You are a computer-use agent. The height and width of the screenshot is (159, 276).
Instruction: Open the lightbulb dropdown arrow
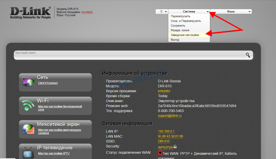click(166, 12)
